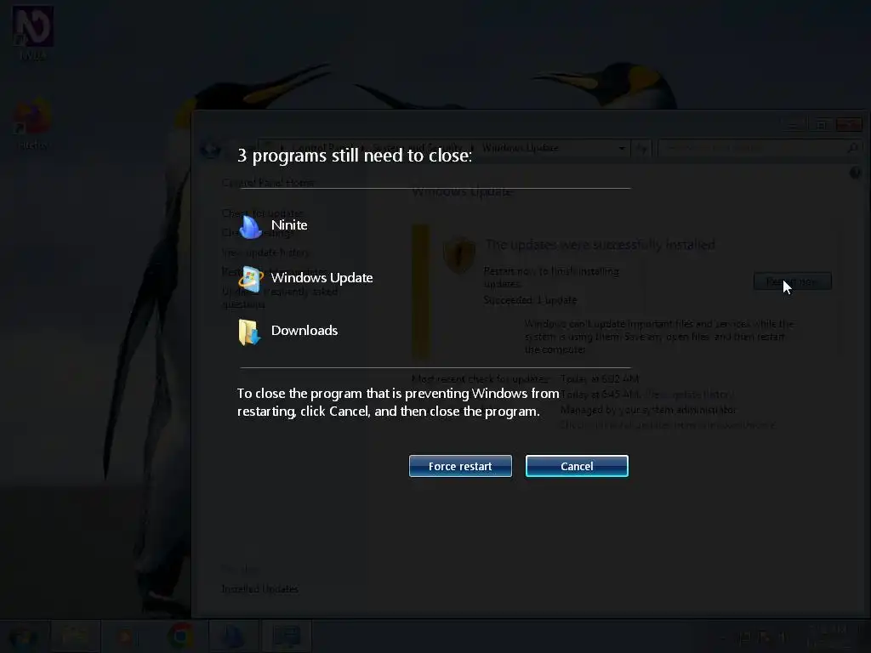Viewport: 871px width, 653px height.
Task: Open the address bar dropdown arrow
Action: pyautogui.click(x=622, y=148)
